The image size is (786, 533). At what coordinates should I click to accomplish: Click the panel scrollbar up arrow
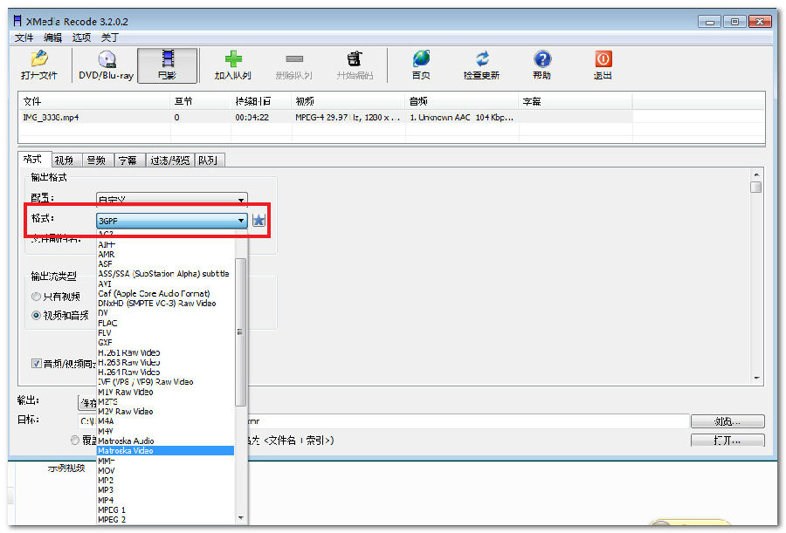click(756, 174)
